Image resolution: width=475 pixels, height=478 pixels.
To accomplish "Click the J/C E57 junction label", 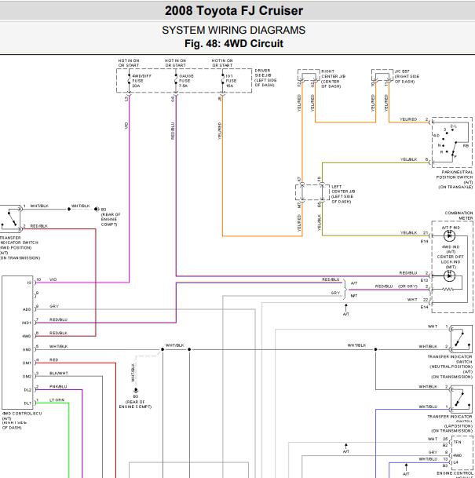I will (407, 76).
